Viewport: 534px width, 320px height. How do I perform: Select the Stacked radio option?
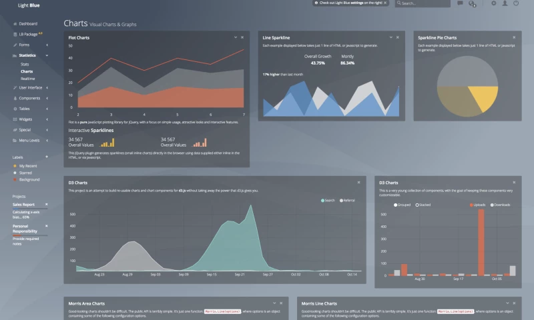pyautogui.click(x=417, y=205)
